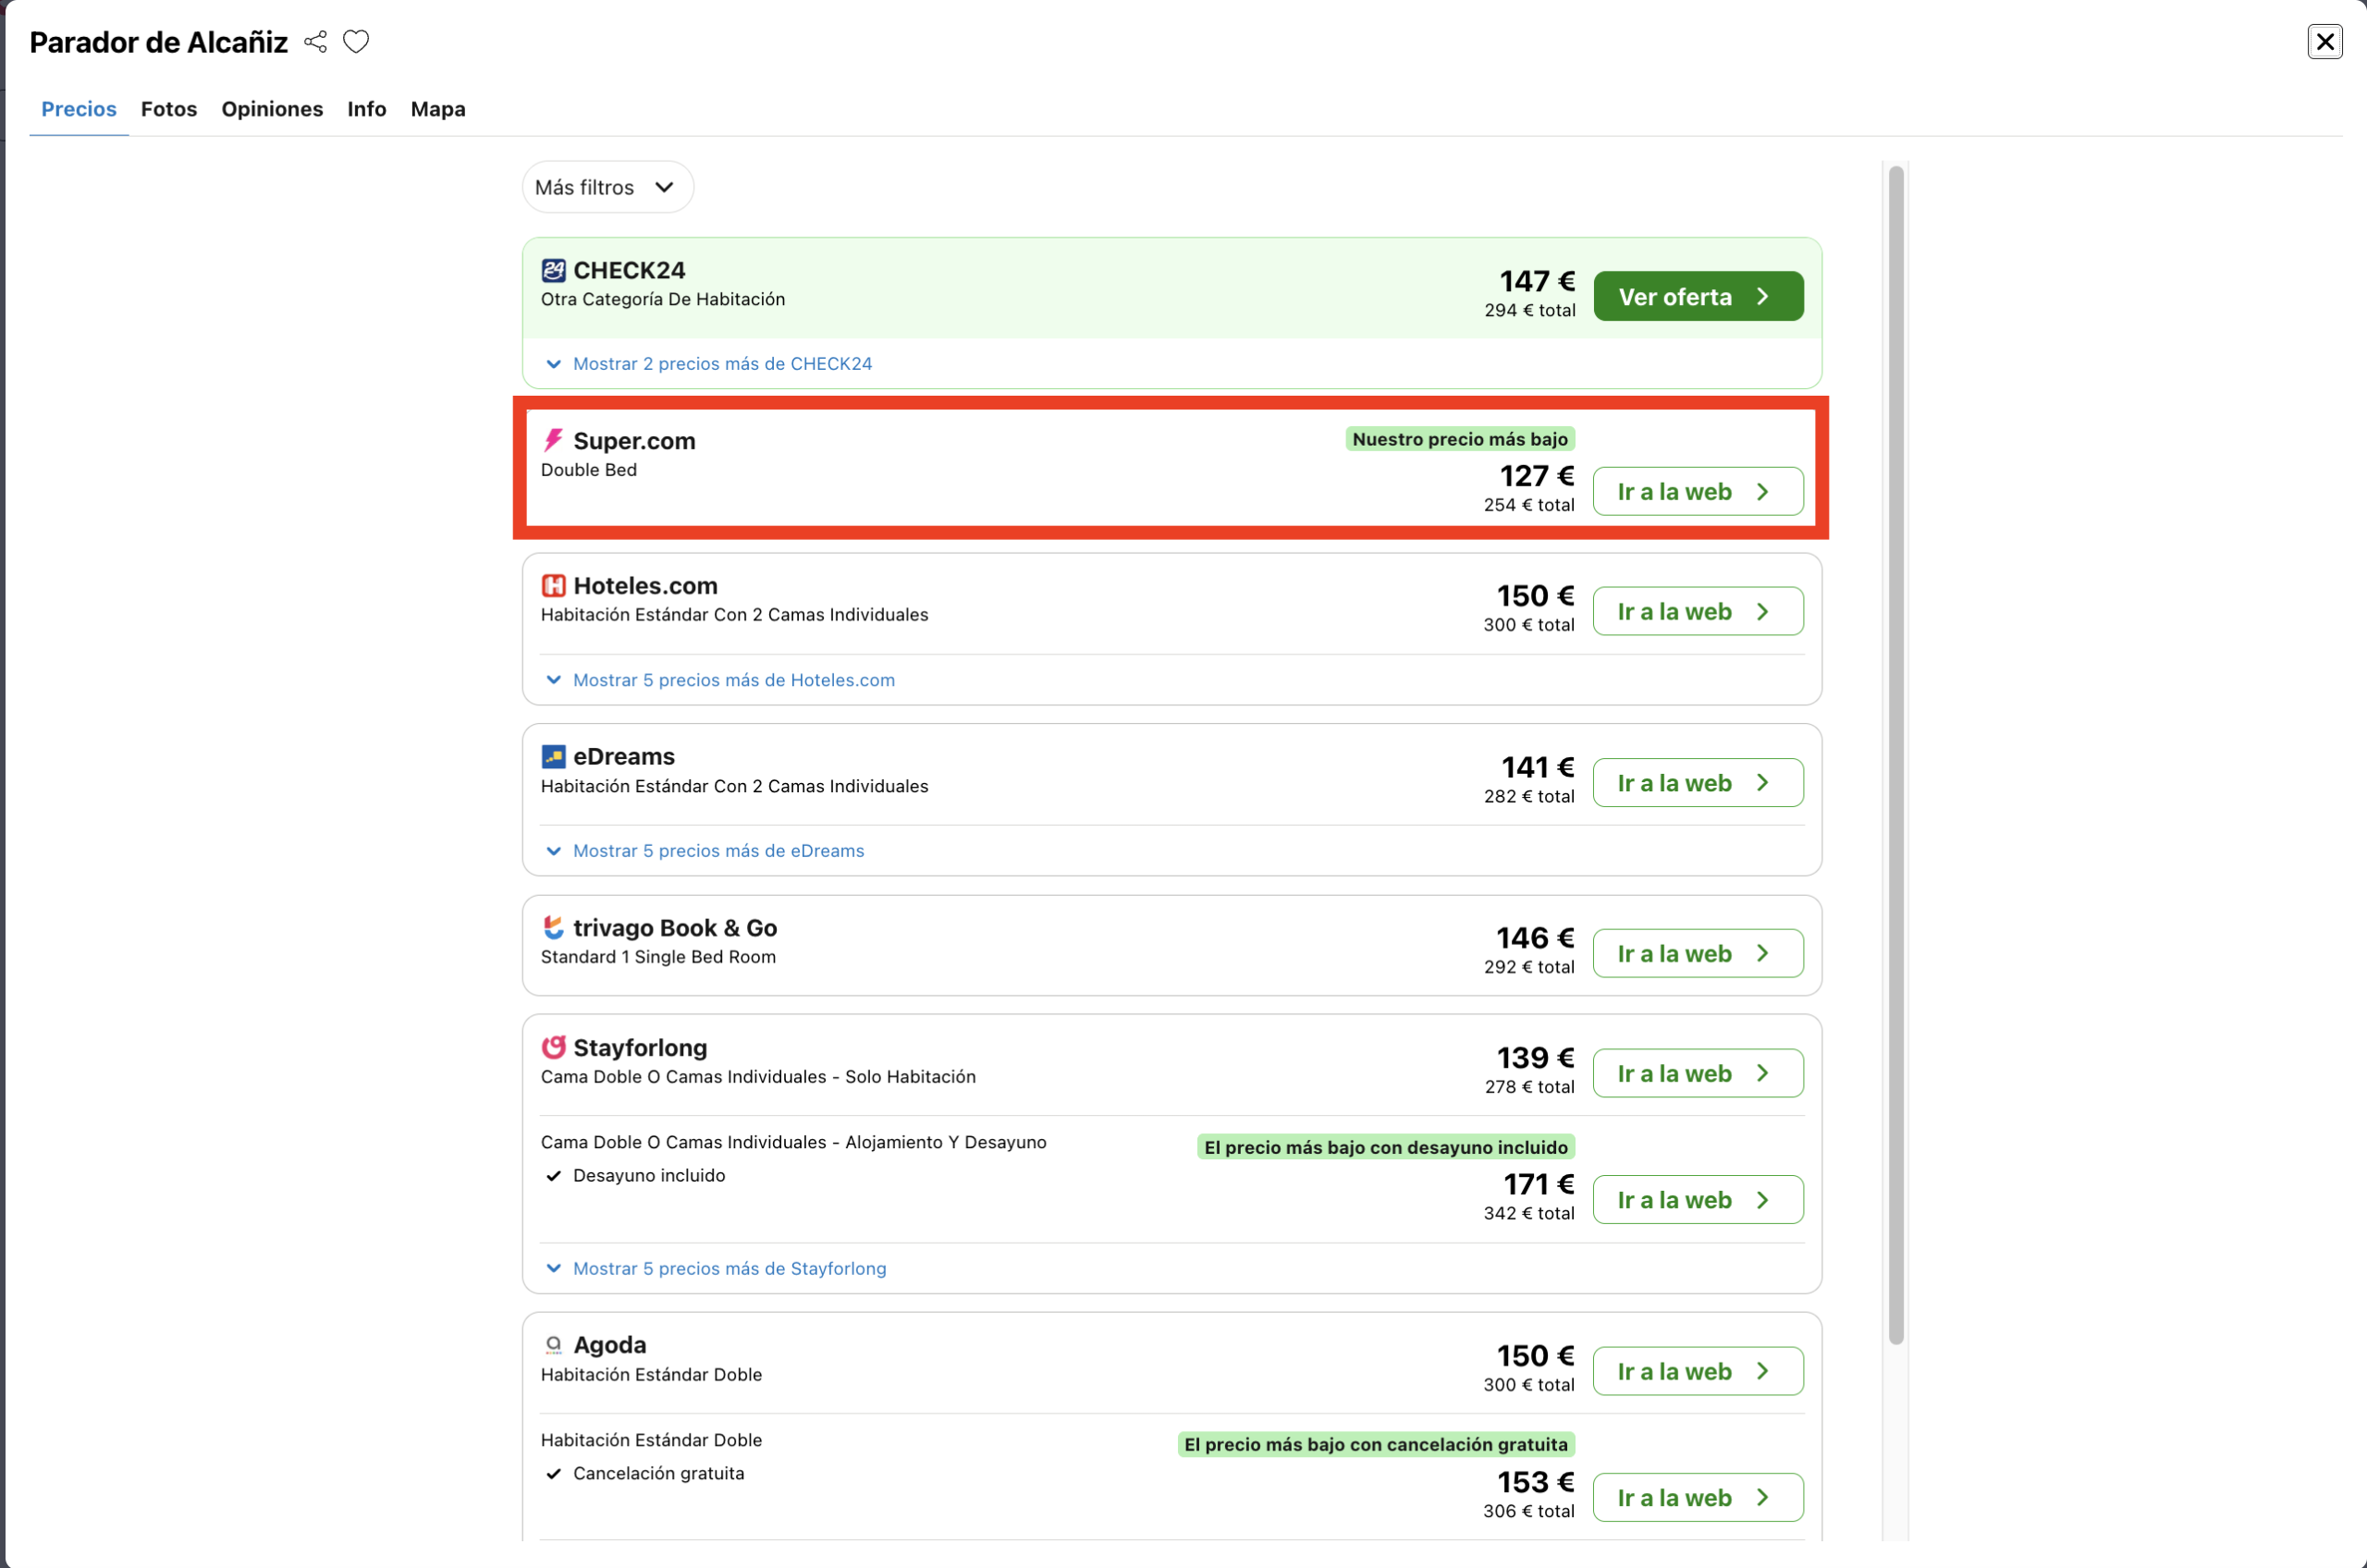The image size is (2367, 1568).
Task: Go to Agoda web for 150 € room
Action: [x=1698, y=1371]
